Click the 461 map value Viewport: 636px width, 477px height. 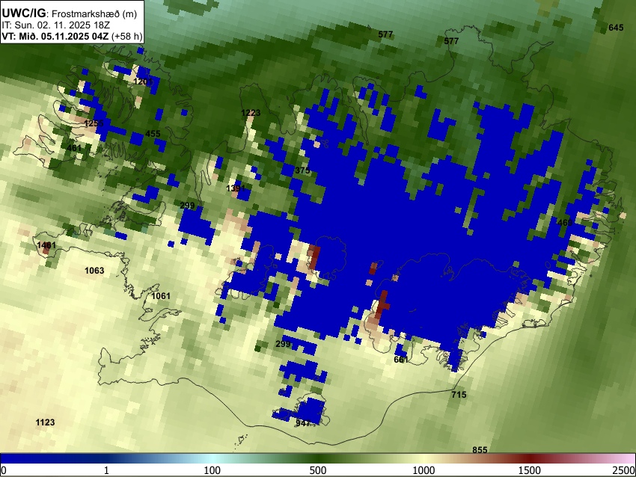[x=74, y=148]
